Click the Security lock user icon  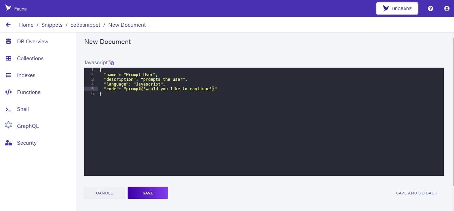(x=8, y=143)
